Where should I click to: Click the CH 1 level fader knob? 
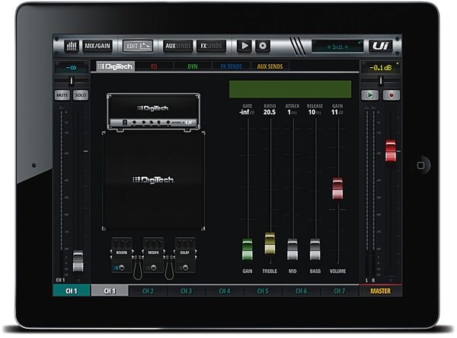pos(78,261)
